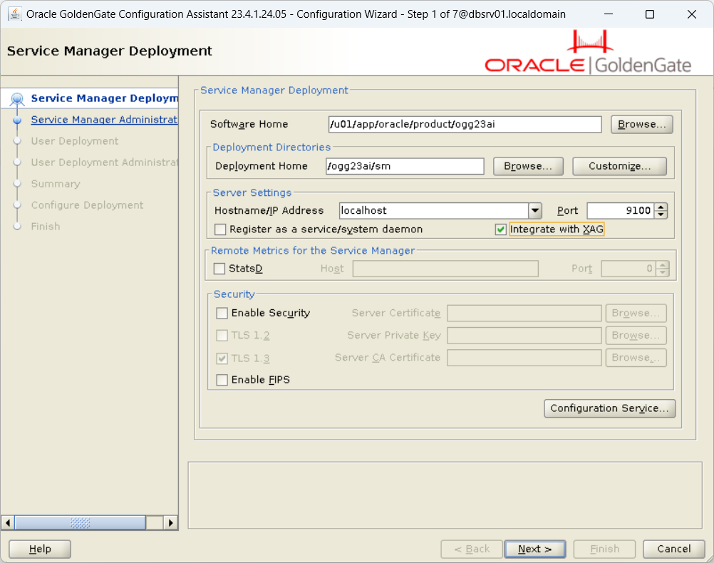Tick the Enable Security checkbox
Viewport: 714px width, 563px height.
pyautogui.click(x=222, y=313)
